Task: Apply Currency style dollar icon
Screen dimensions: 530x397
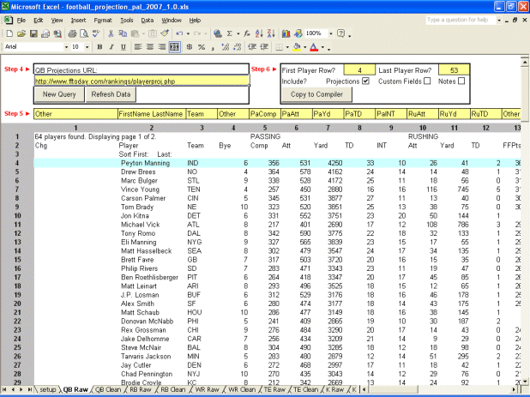Action: 190,47
